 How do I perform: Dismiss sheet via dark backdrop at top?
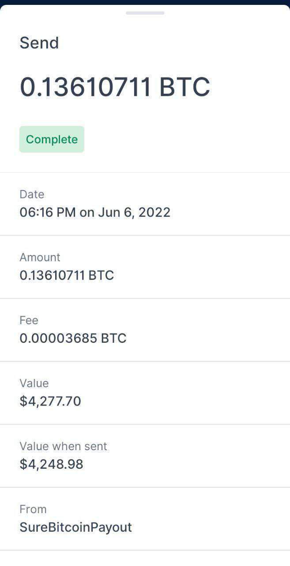[x=145, y=2]
